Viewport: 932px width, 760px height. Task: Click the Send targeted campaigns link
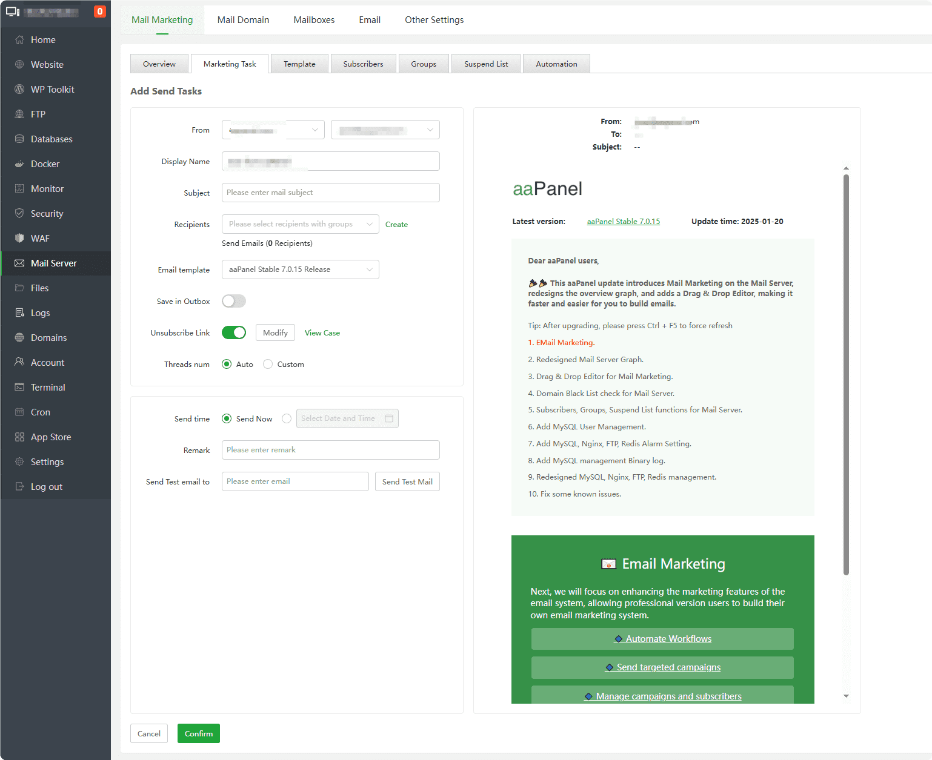point(662,667)
